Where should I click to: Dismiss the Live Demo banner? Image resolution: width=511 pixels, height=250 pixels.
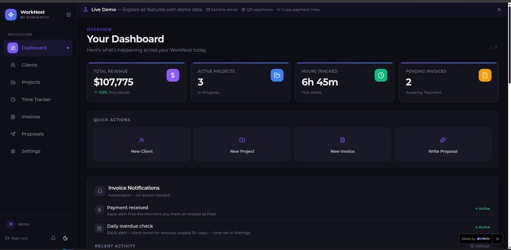[x=499, y=9]
